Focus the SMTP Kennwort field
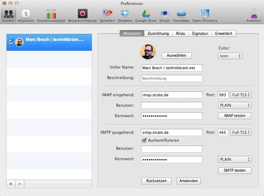This screenshot has width=264, height=196. 172,160
